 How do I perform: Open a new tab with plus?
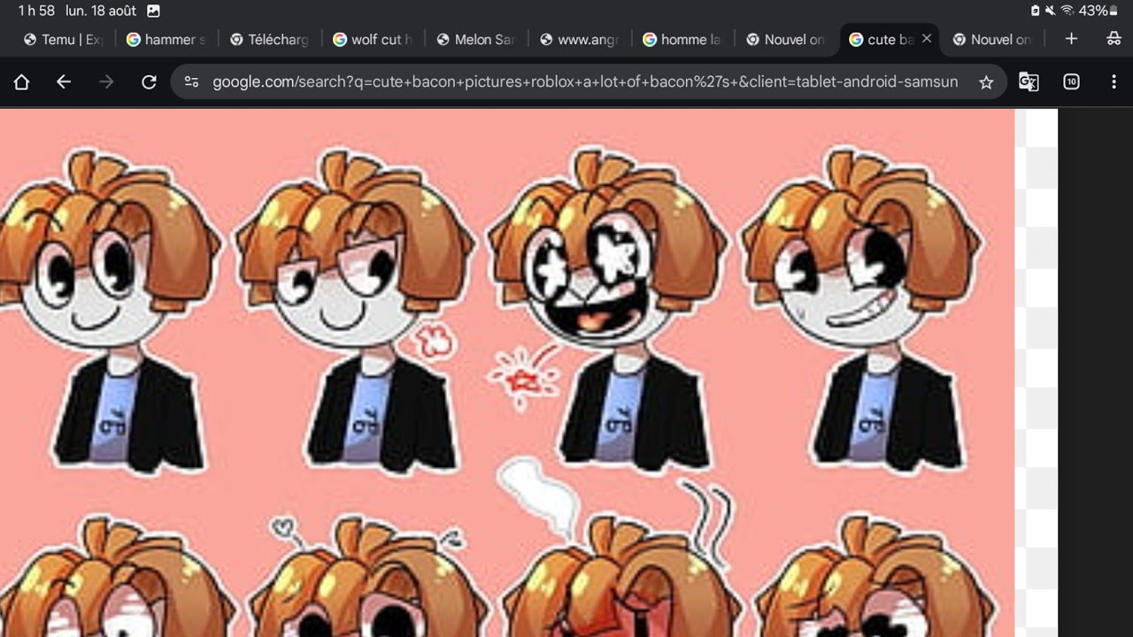1071,39
